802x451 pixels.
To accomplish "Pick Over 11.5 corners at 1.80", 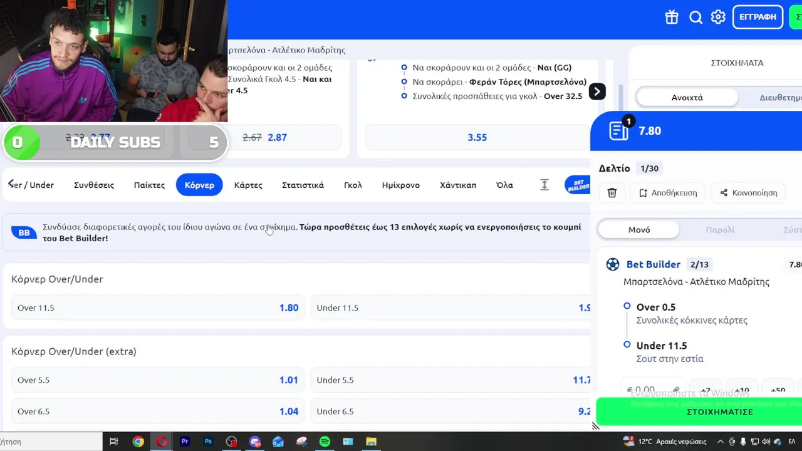I will 158,308.
